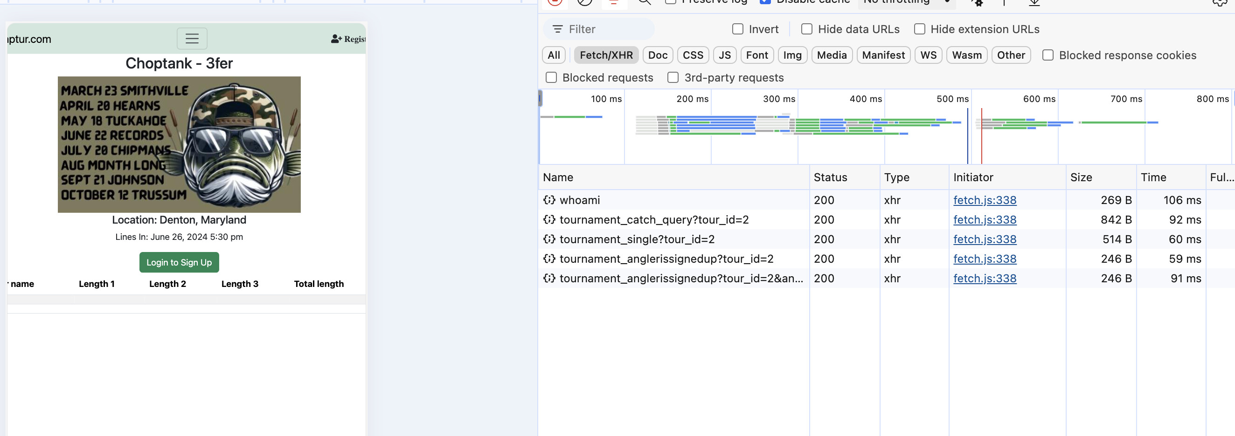Click icon beside tournament_anglerissignedup?tour_id=2&an... row

pos(549,279)
